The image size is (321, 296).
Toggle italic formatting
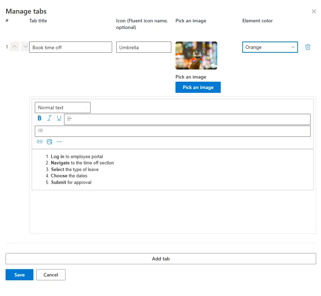[x=49, y=118]
